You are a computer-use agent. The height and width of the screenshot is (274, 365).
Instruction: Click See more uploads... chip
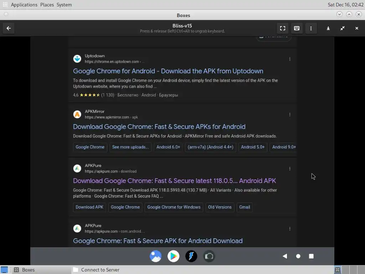pos(130,147)
